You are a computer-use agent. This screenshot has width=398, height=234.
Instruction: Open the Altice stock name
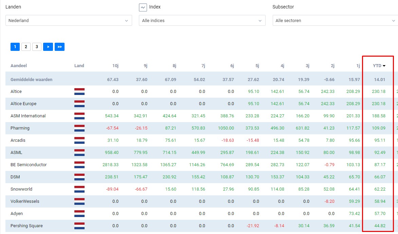pyautogui.click(x=16, y=92)
